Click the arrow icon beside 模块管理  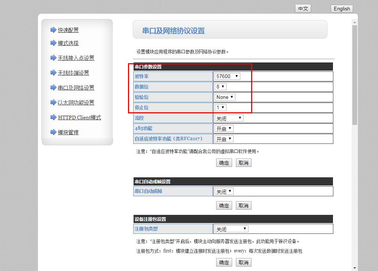click(x=53, y=132)
